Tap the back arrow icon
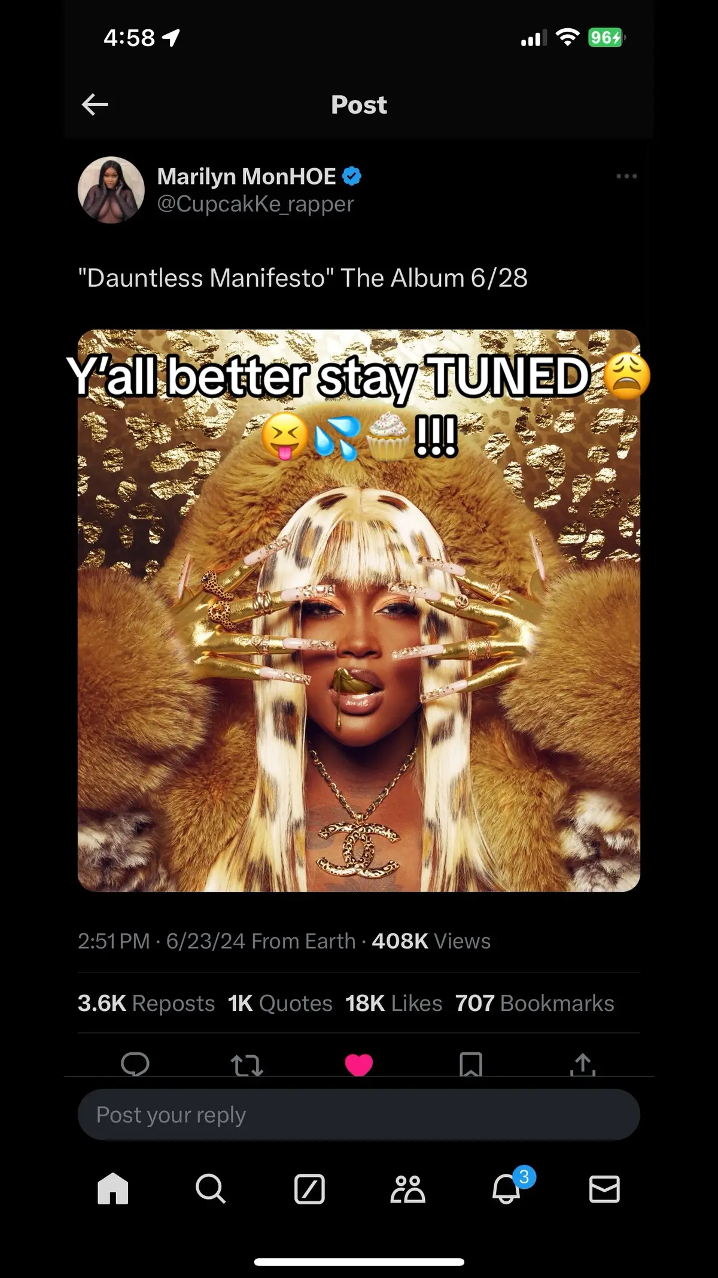This screenshot has width=718, height=1278. click(x=95, y=105)
